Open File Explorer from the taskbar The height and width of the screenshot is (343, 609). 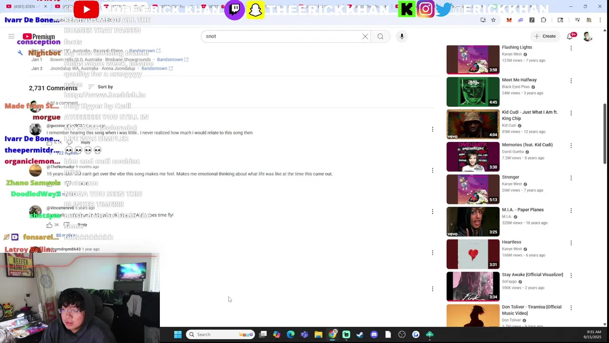coord(318,334)
